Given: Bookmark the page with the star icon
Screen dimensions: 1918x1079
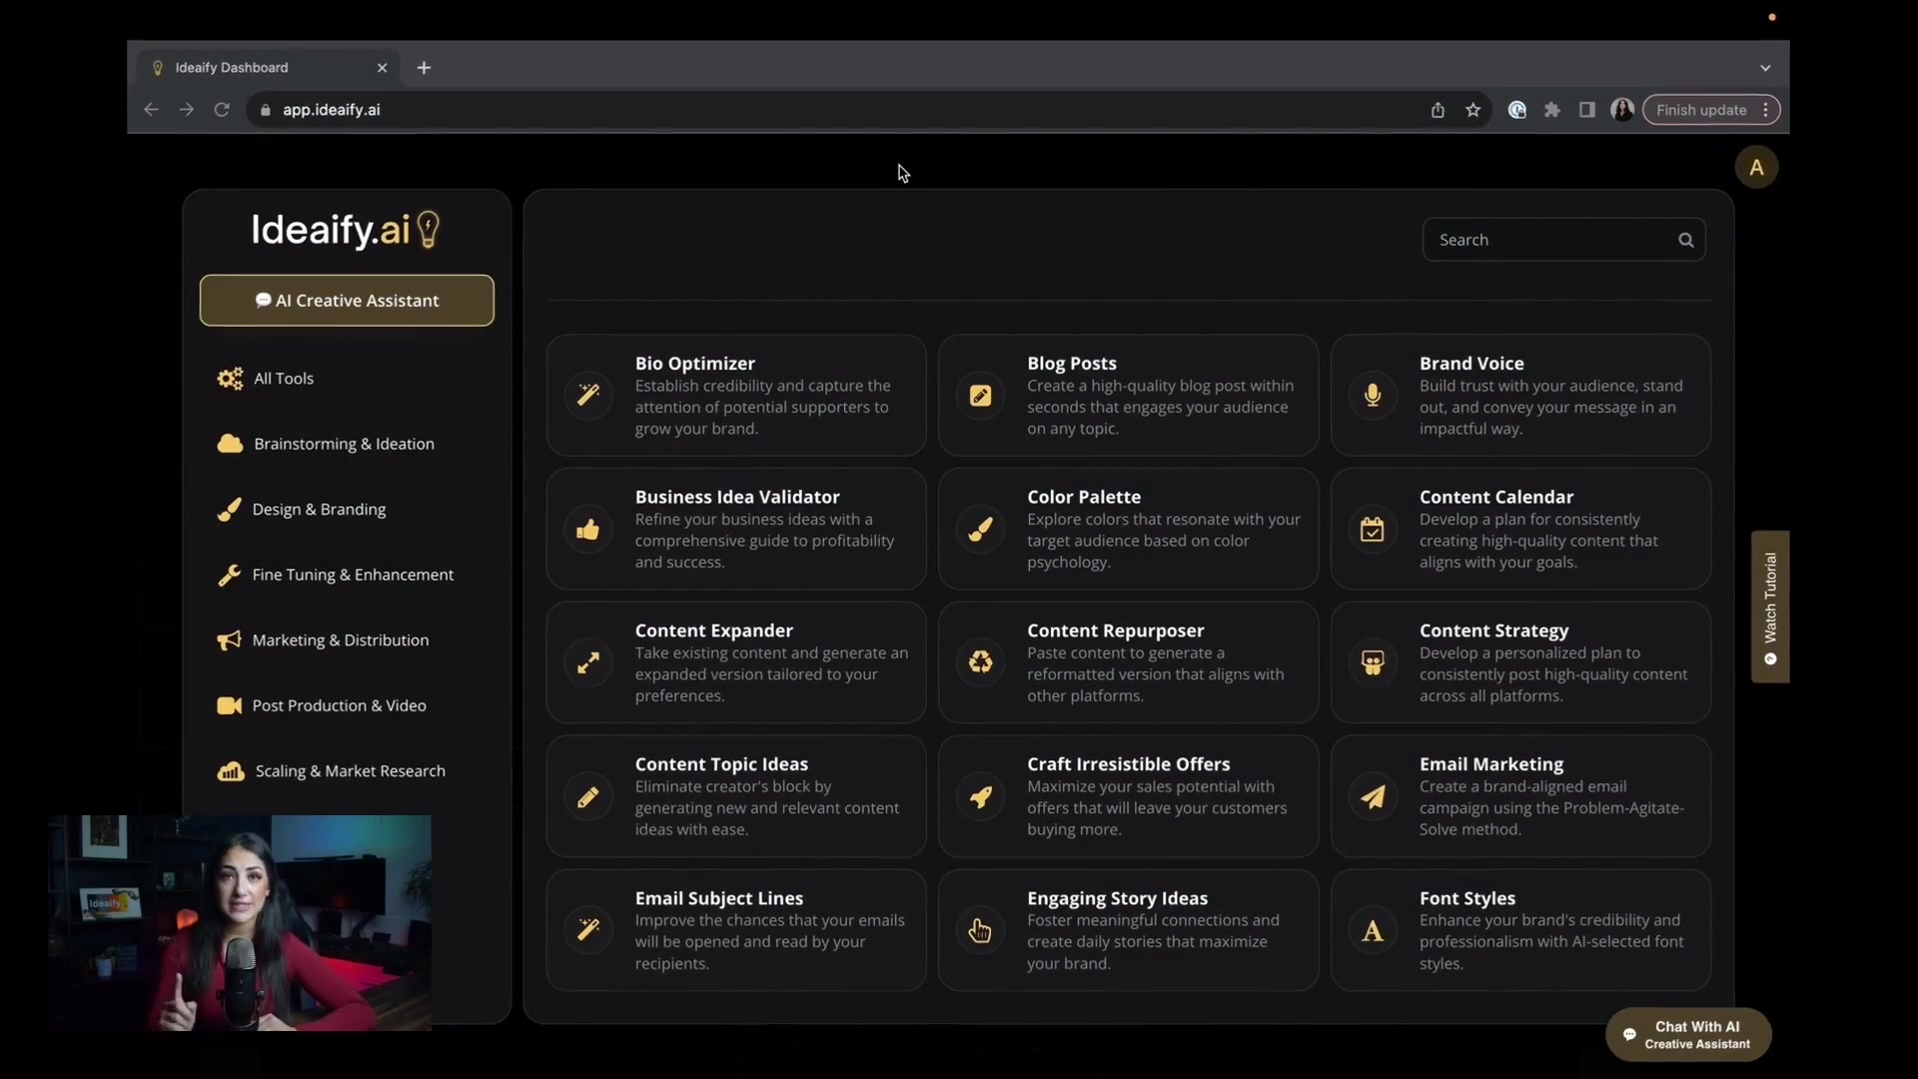Looking at the screenshot, I should tap(1472, 110).
